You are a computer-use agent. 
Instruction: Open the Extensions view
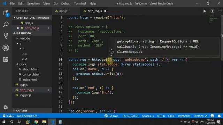point(6,60)
